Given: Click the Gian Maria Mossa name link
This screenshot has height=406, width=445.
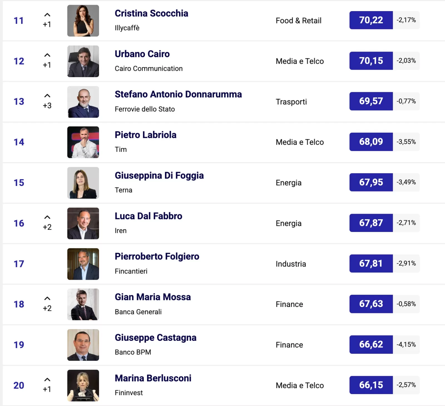Looking at the screenshot, I should click(153, 297).
